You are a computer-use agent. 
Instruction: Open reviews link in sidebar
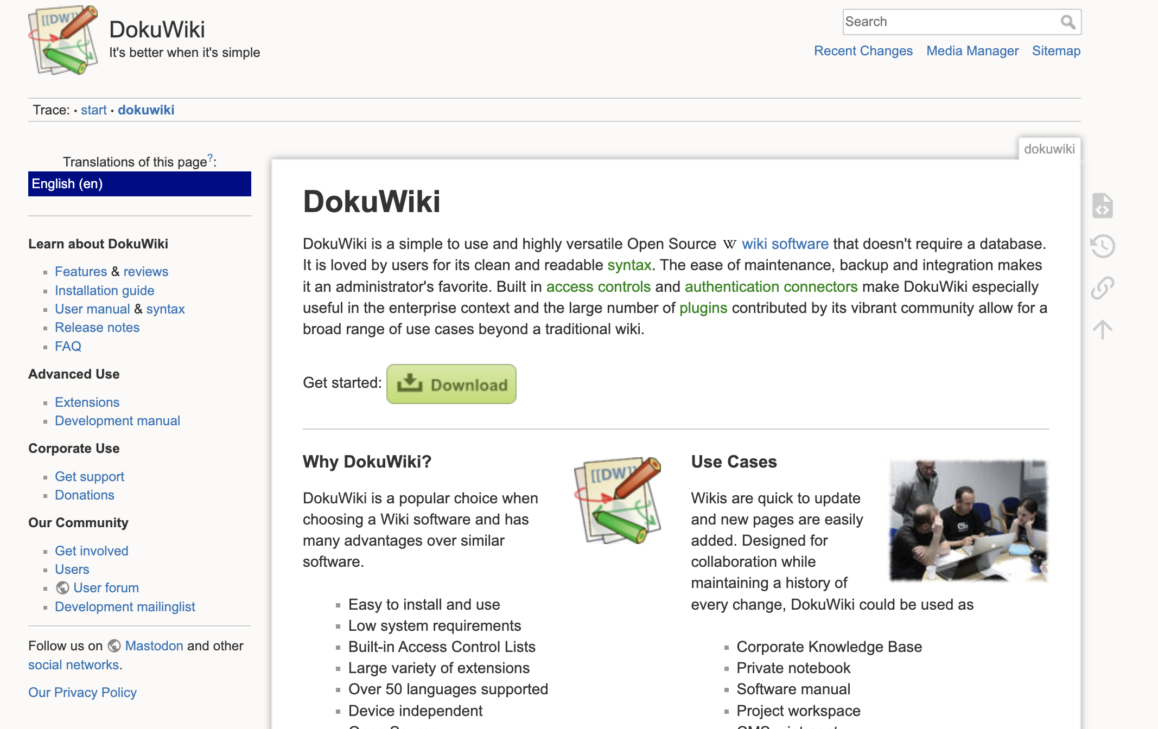point(146,272)
